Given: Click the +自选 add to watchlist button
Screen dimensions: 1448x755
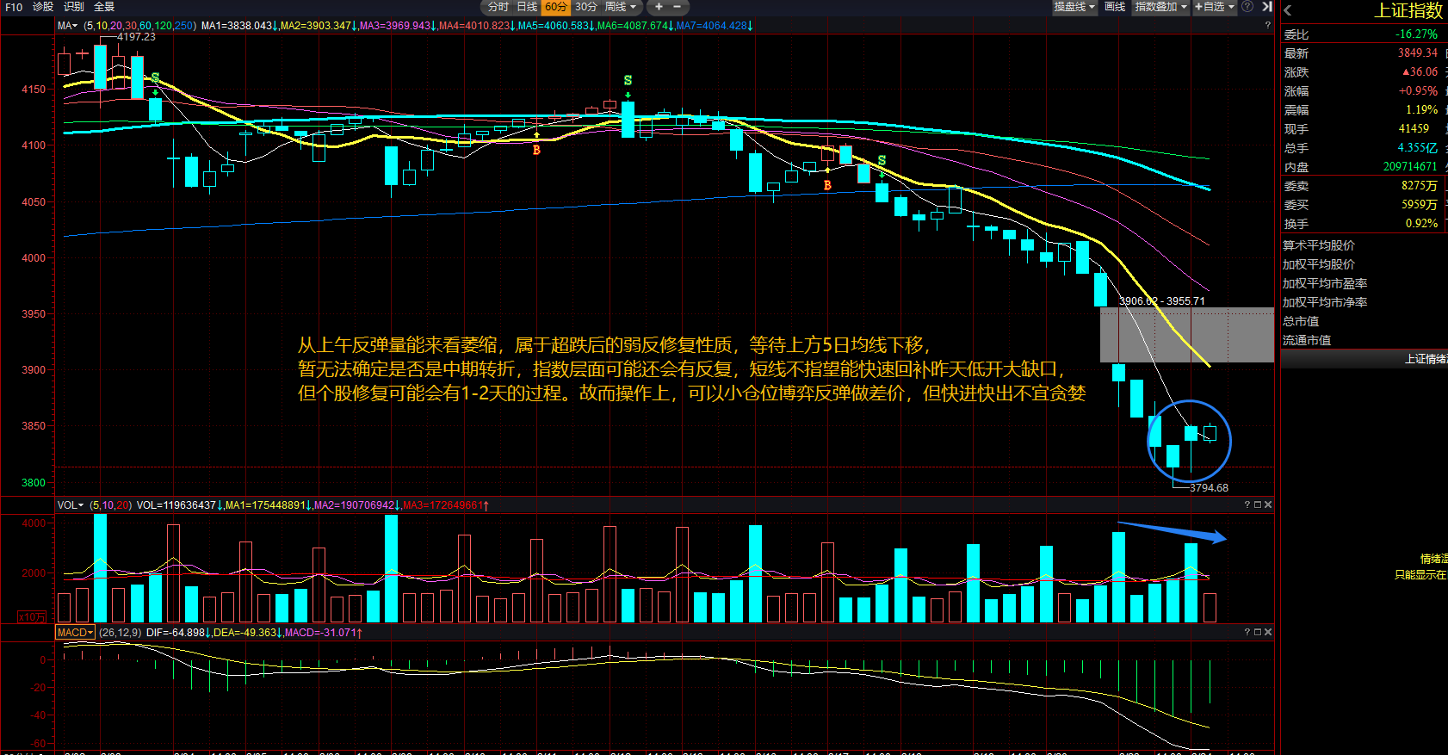Looking at the screenshot, I should (1214, 7).
